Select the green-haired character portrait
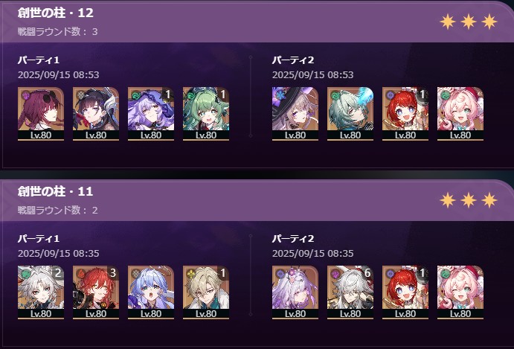Screen dimensions: 514x349 pos(206,114)
